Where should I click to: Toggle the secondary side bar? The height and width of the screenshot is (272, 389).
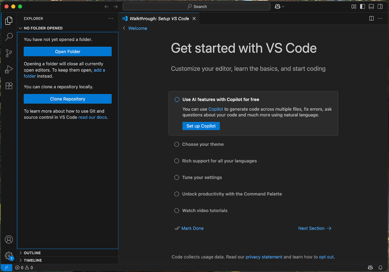pos(380,7)
